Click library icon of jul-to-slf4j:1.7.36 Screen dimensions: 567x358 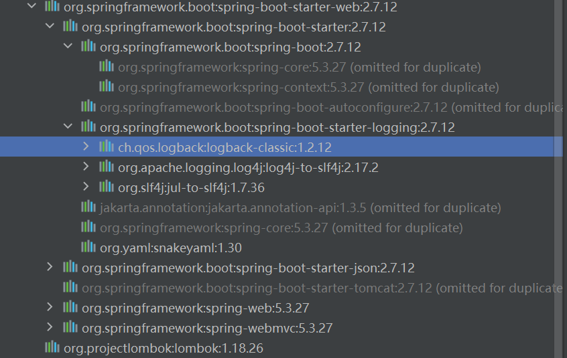click(x=107, y=187)
